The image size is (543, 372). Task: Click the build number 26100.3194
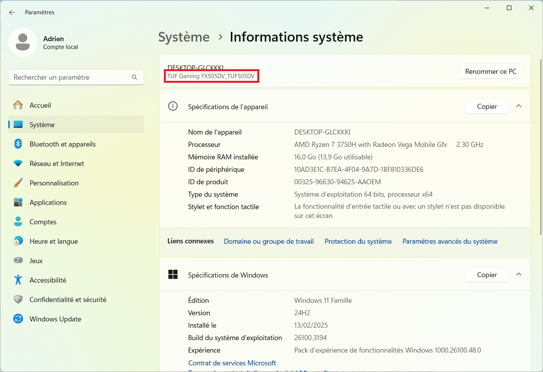(311, 338)
